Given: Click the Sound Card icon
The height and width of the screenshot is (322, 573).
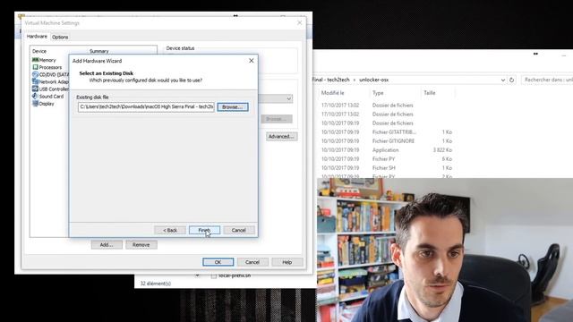Looking at the screenshot, I should 35,96.
